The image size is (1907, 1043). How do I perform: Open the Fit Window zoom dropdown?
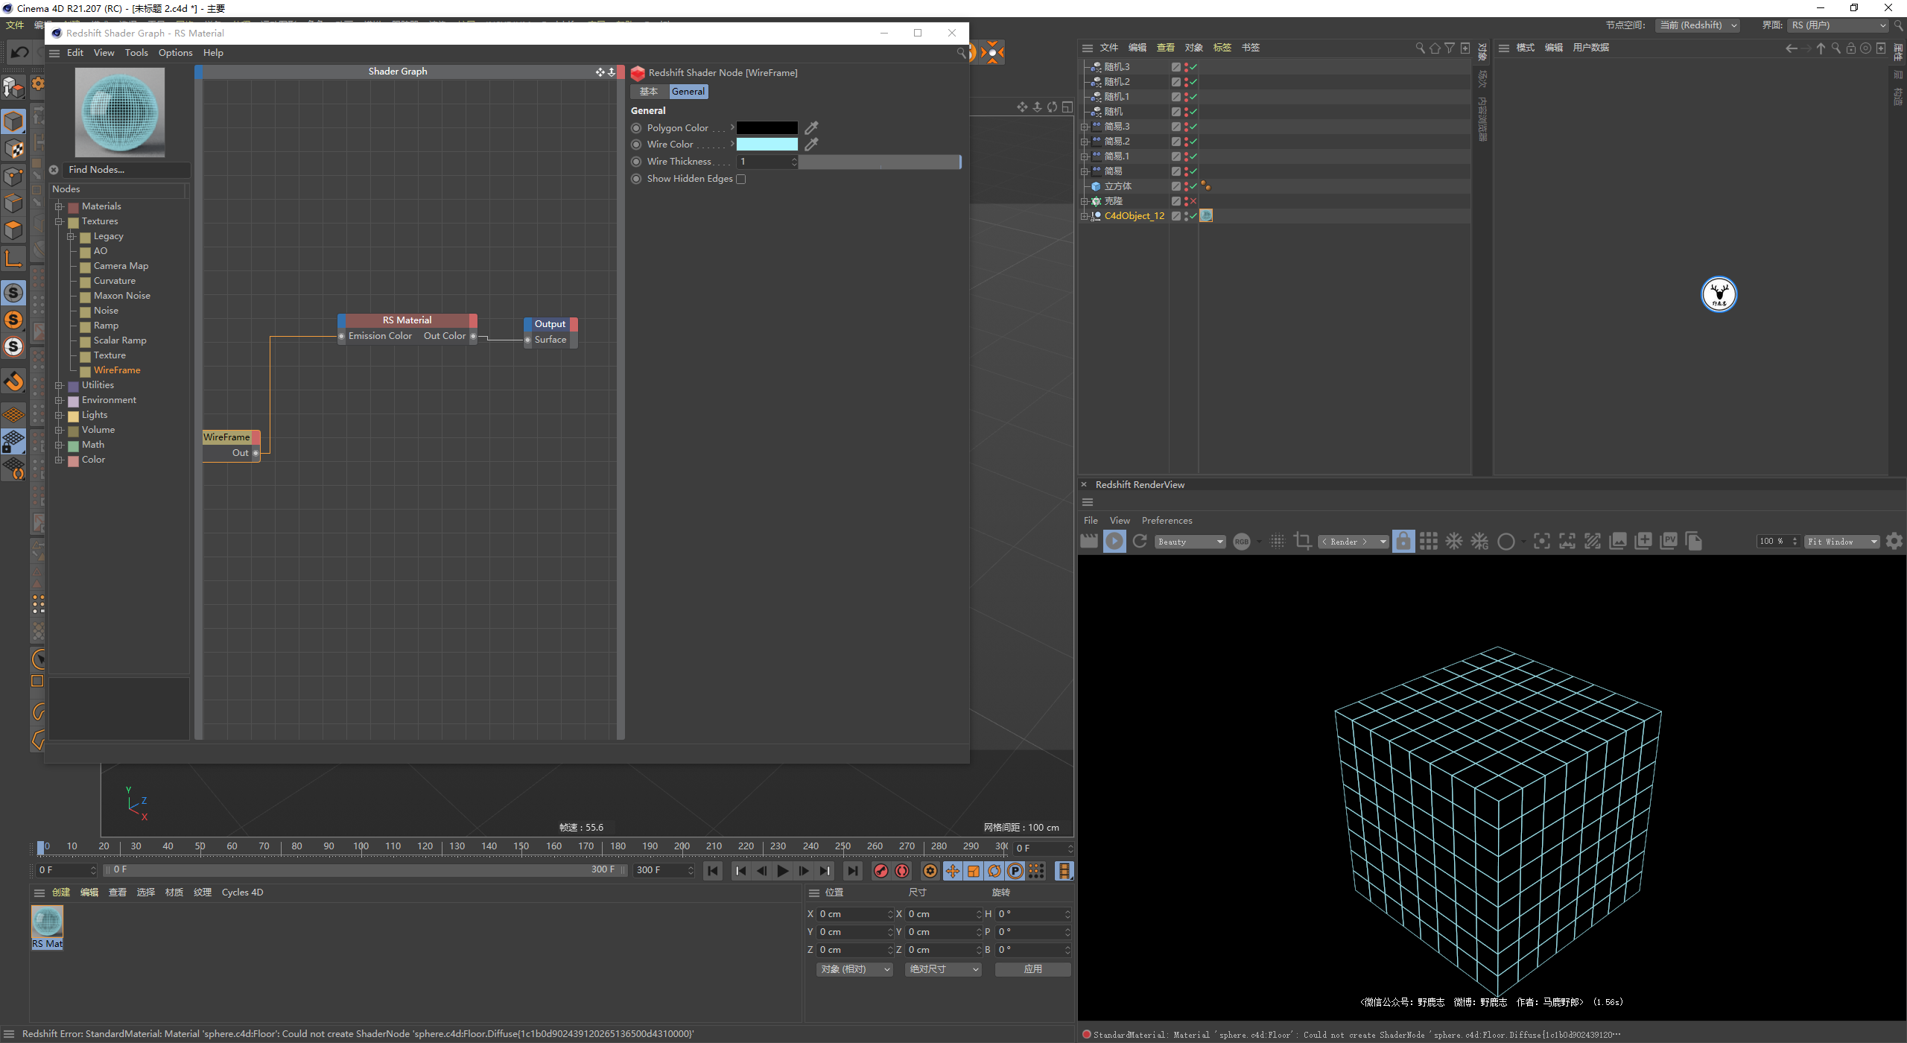[x=1841, y=542]
